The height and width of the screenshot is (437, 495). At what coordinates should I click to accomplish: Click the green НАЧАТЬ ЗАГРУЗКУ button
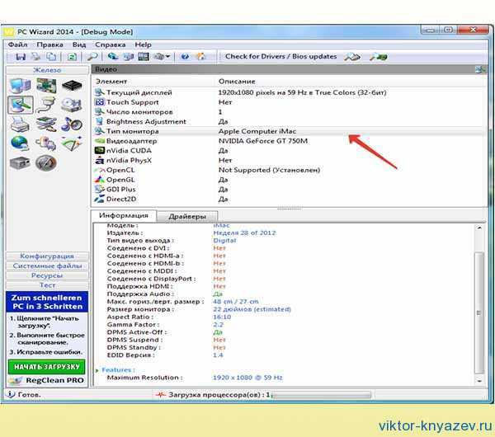(47, 367)
